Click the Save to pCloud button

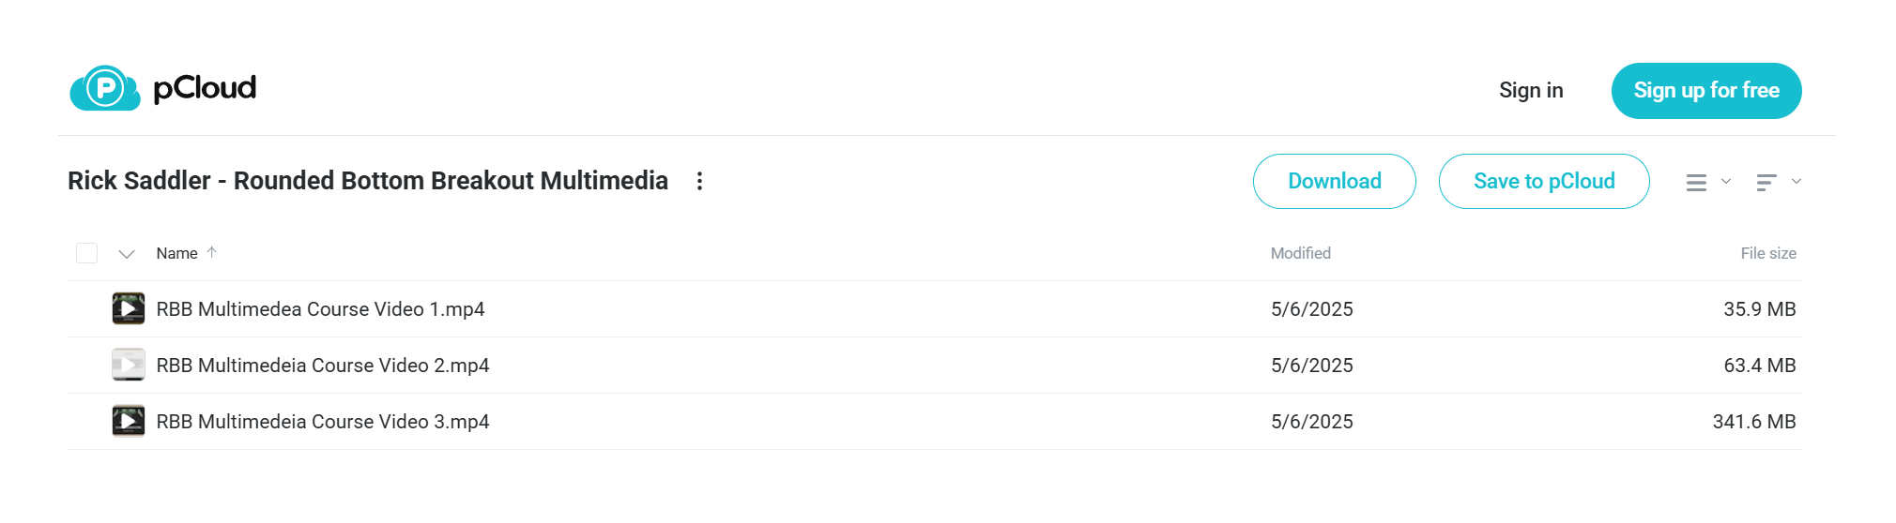1544,181
